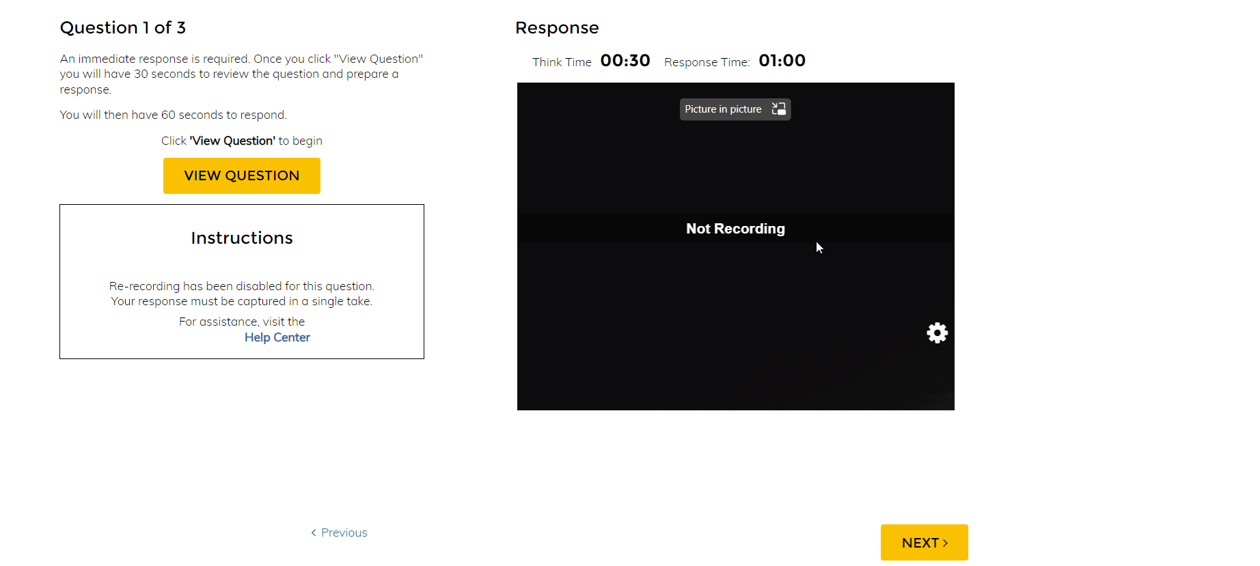Click the 'Question 1 of 3' heading
1260x566 pixels.
tap(123, 28)
